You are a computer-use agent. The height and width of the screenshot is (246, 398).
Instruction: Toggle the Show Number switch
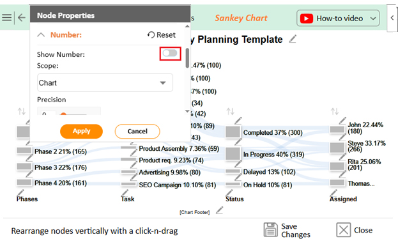click(170, 53)
